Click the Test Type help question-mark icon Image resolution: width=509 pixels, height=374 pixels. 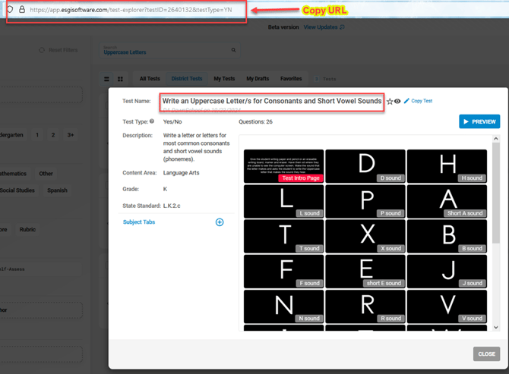tap(152, 121)
